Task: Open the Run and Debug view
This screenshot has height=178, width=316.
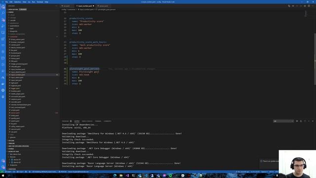Action: (x=3, y=26)
